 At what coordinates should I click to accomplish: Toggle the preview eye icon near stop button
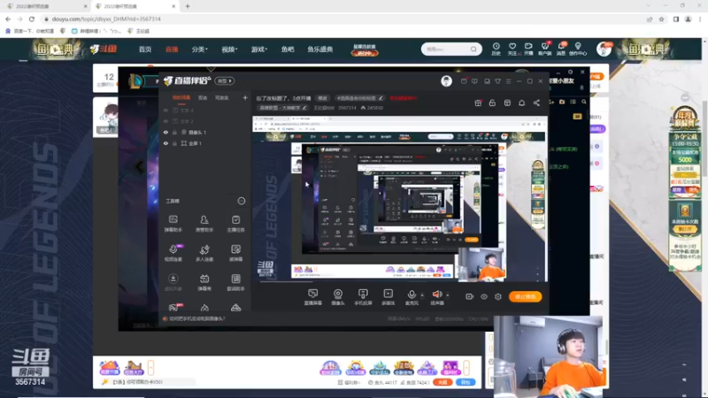click(x=484, y=296)
